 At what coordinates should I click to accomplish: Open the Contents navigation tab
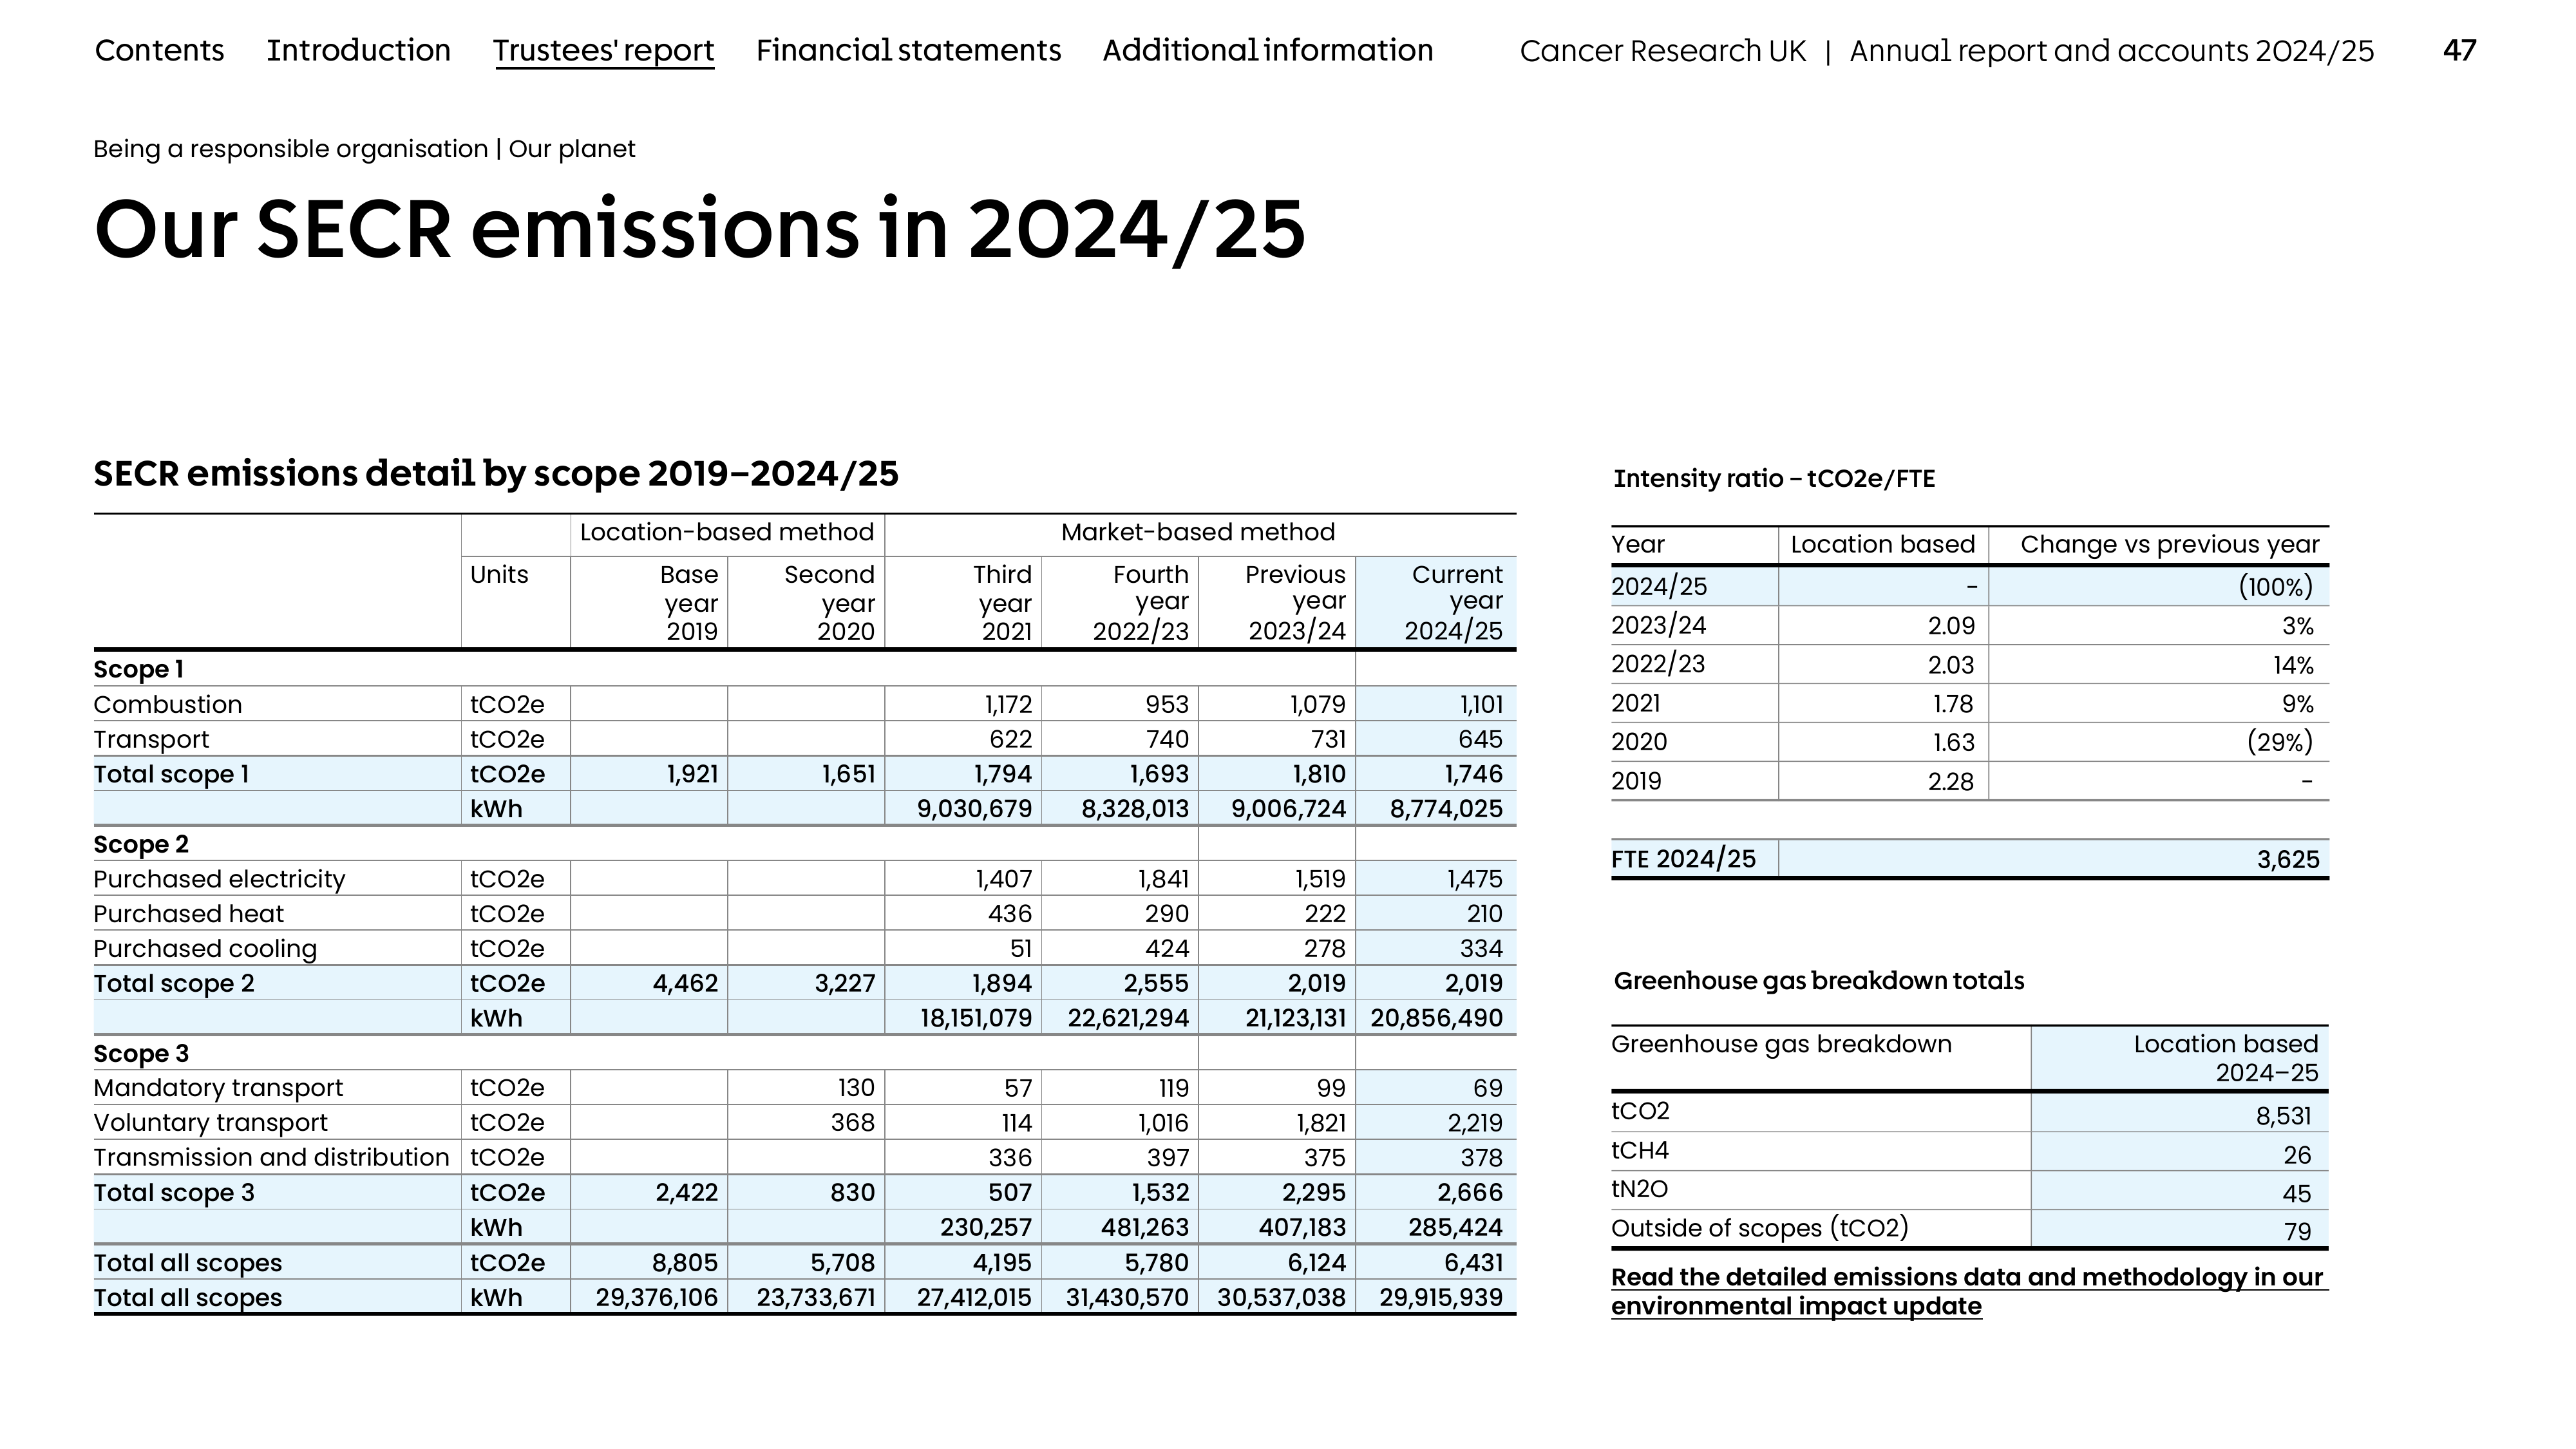pos(159,50)
